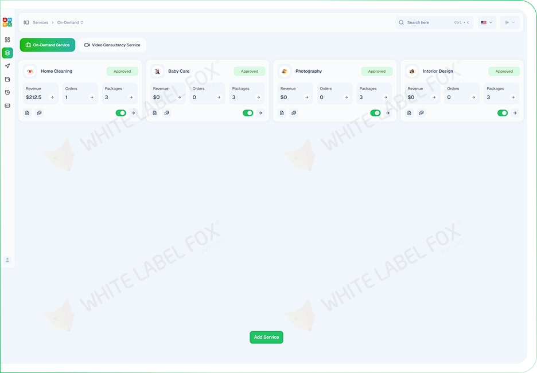The height and width of the screenshot is (373, 537).
Task: Click Interior Design Approved status badge
Action: point(504,72)
